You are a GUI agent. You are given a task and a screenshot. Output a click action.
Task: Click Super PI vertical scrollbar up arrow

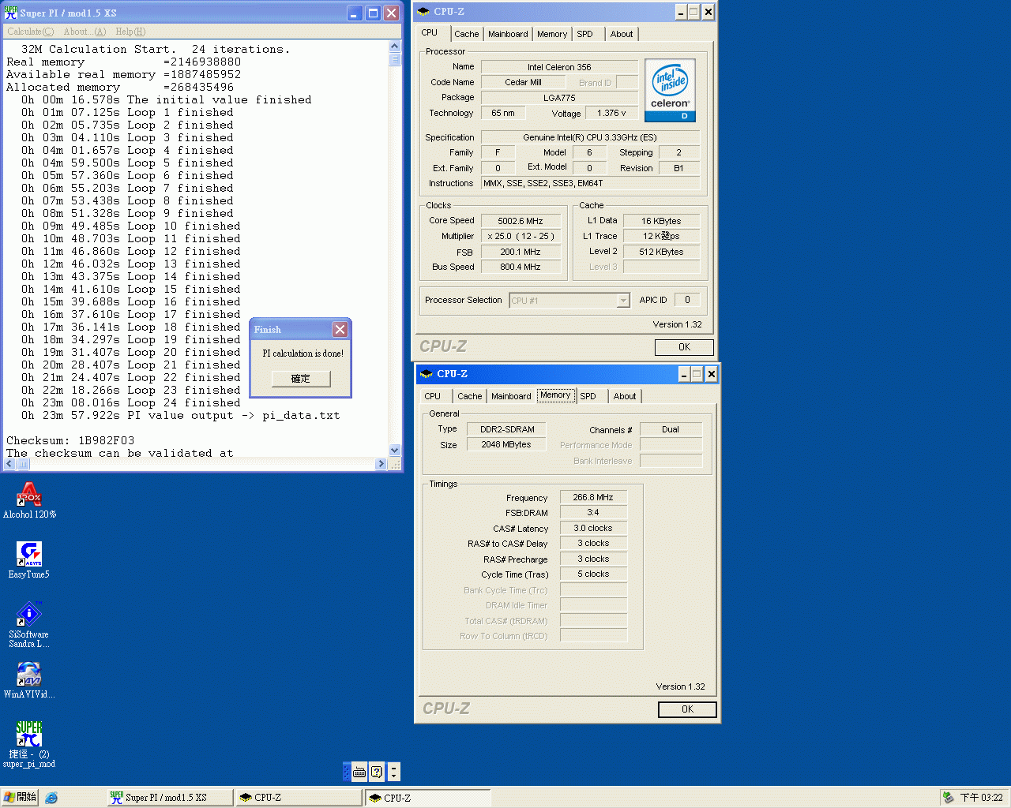[395, 47]
